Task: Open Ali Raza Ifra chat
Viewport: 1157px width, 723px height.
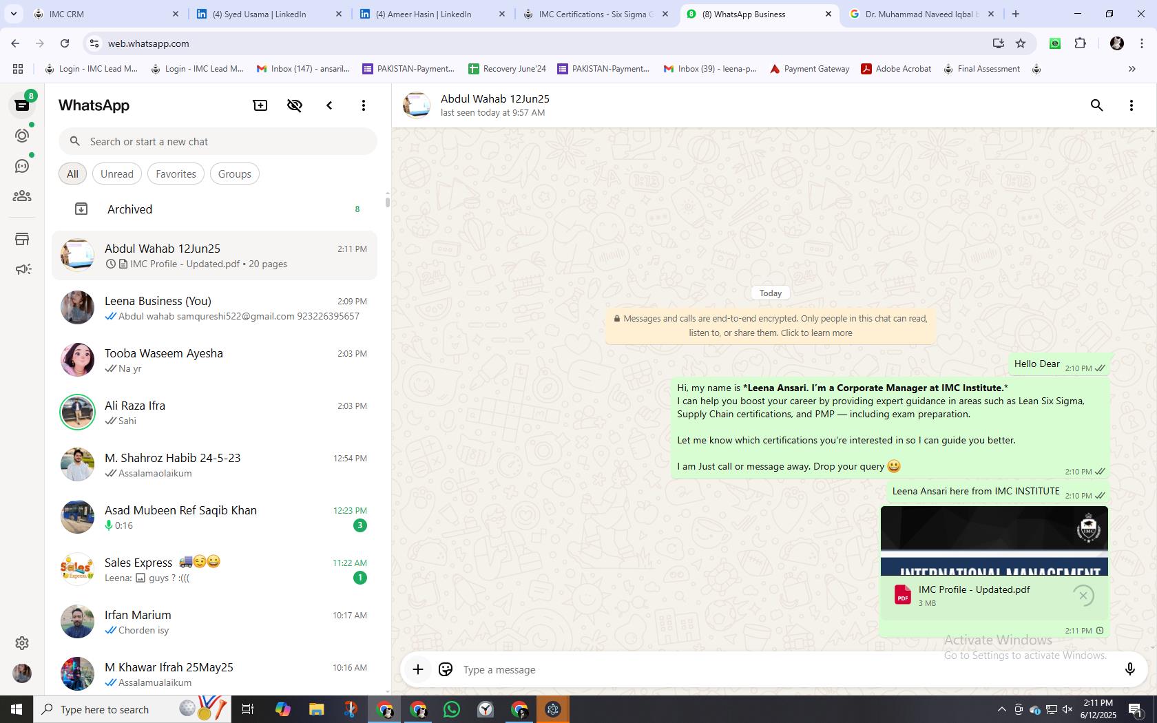Action: 214,412
